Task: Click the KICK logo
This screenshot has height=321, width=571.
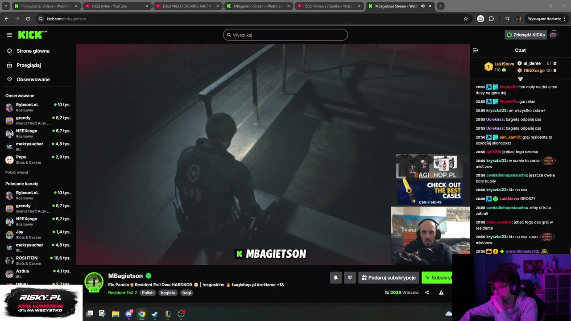Action: pos(33,35)
